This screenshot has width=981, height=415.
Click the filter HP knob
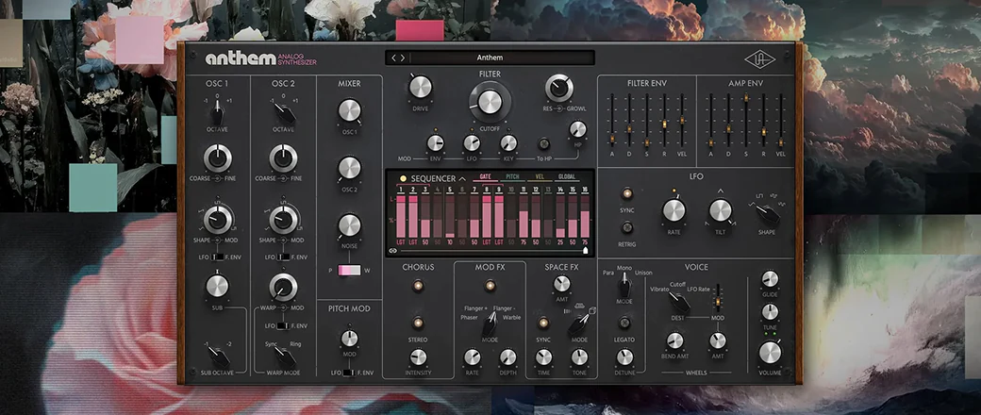(x=578, y=129)
